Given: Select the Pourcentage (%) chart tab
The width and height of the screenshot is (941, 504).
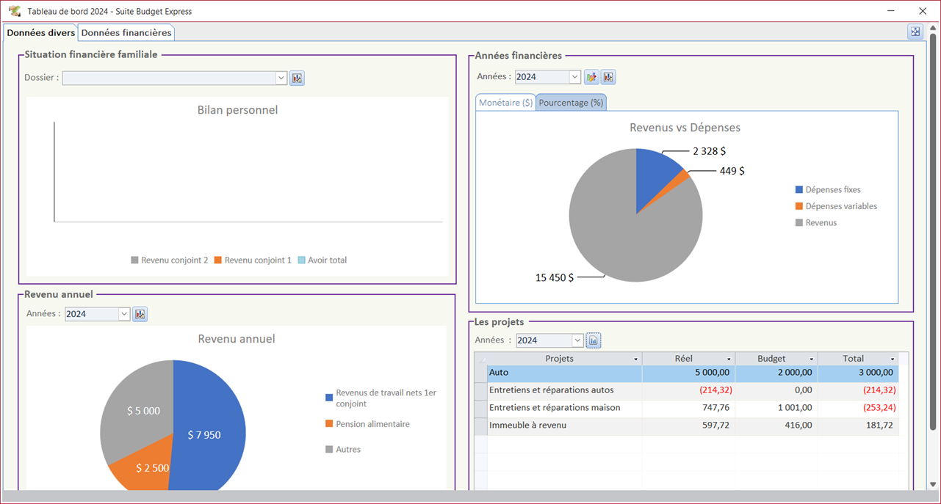Looking at the screenshot, I should [571, 103].
